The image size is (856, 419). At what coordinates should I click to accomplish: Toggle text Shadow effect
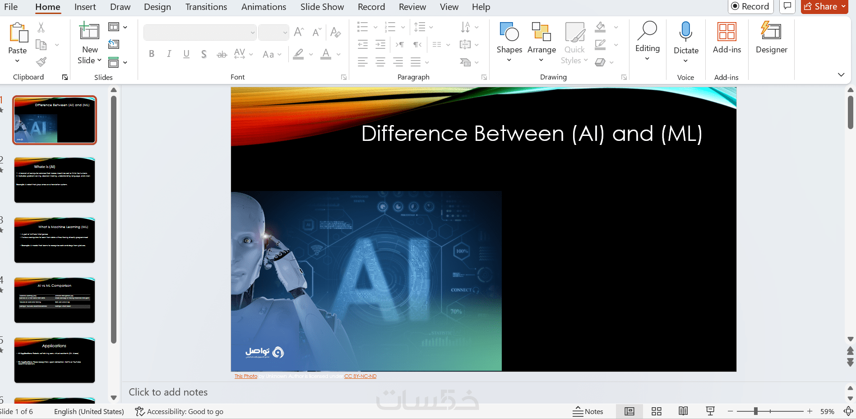204,54
